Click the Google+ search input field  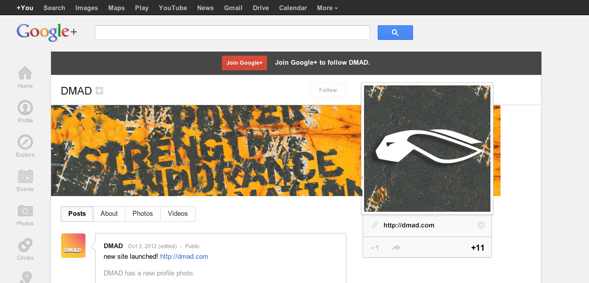[233, 33]
